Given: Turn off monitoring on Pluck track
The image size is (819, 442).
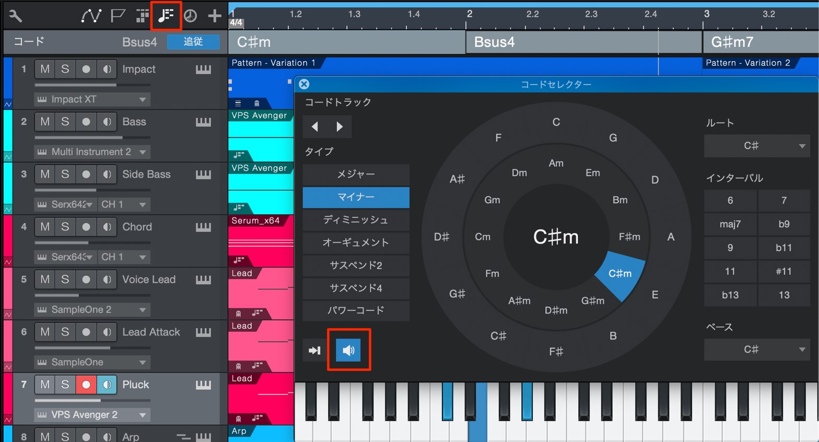Looking at the screenshot, I should click(107, 385).
